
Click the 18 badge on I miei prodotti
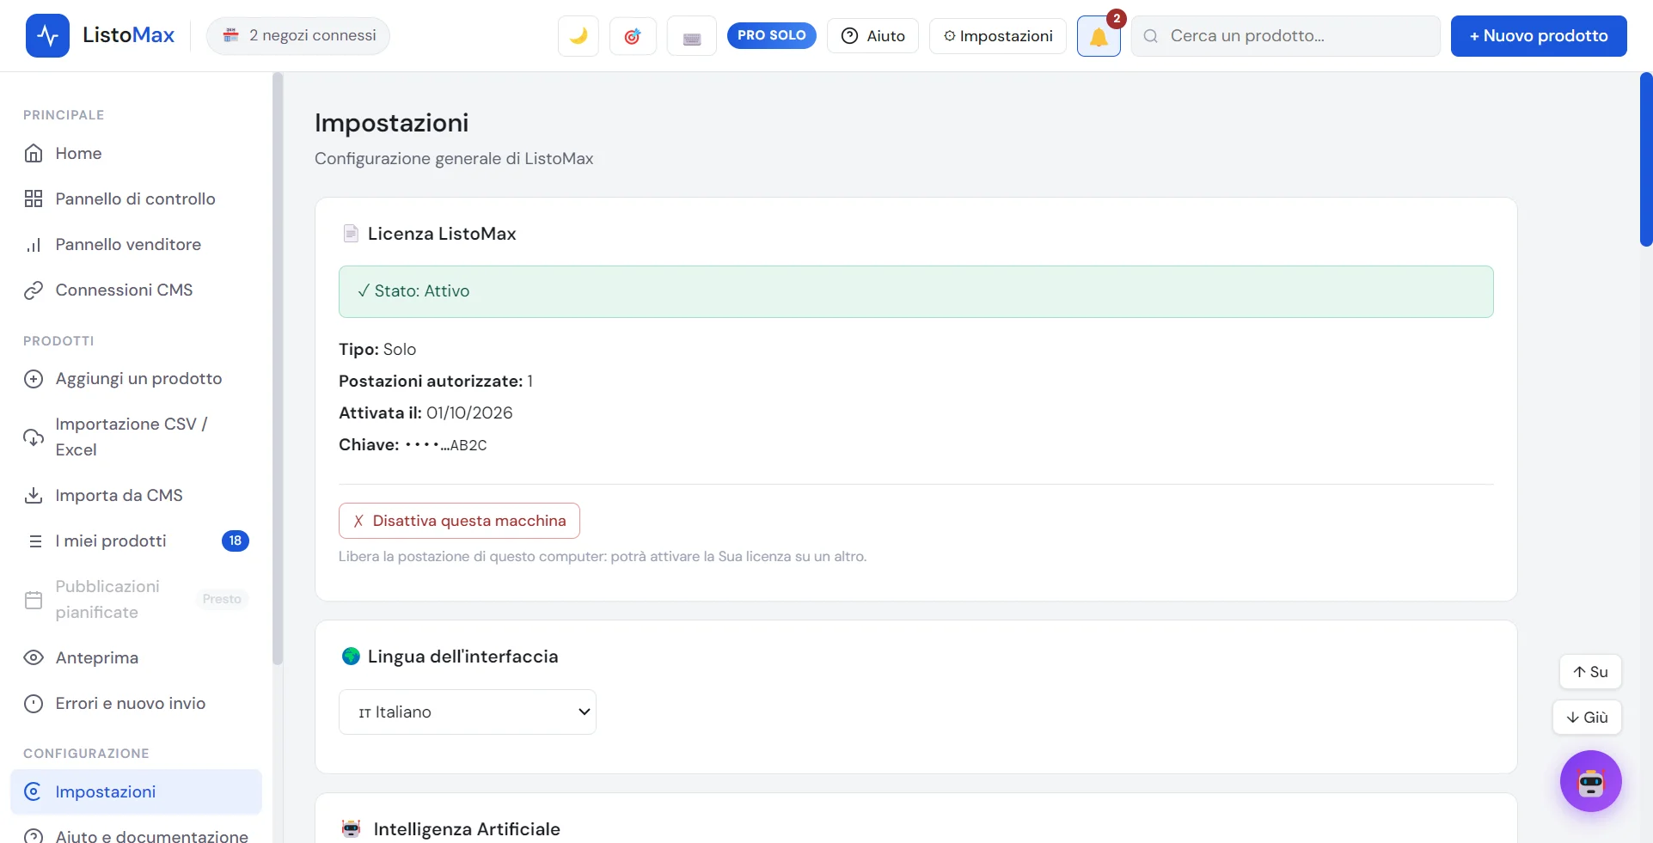236,541
